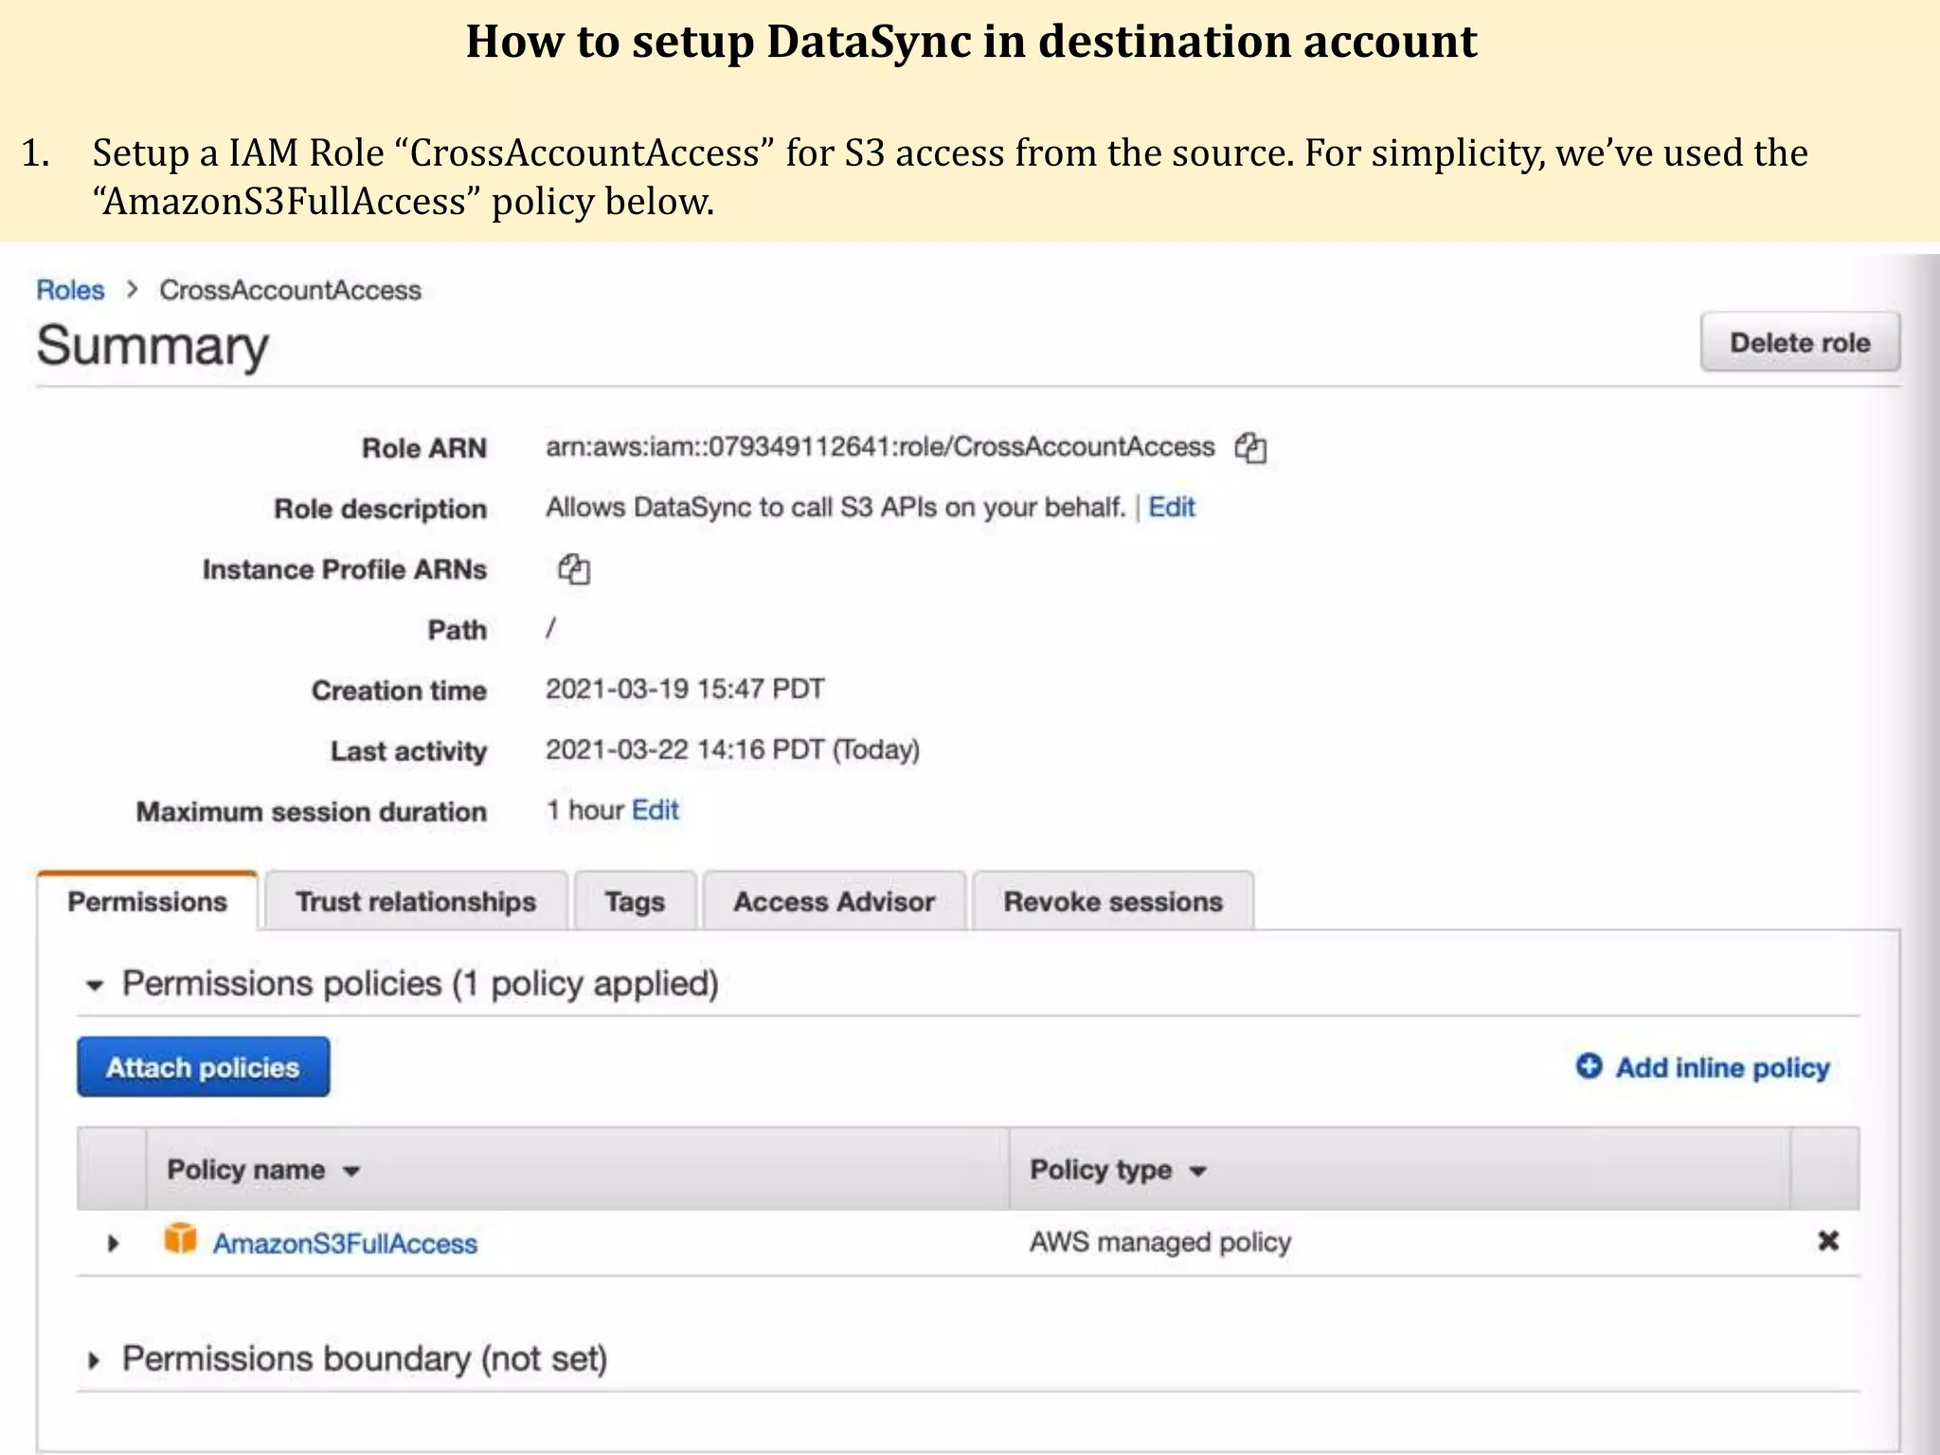The image size is (1940, 1455).
Task: Expand the Permissions boundary section
Action: coord(94,1361)
